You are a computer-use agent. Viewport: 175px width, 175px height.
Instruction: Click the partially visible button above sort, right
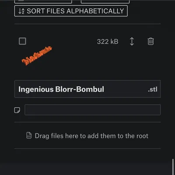105,1
